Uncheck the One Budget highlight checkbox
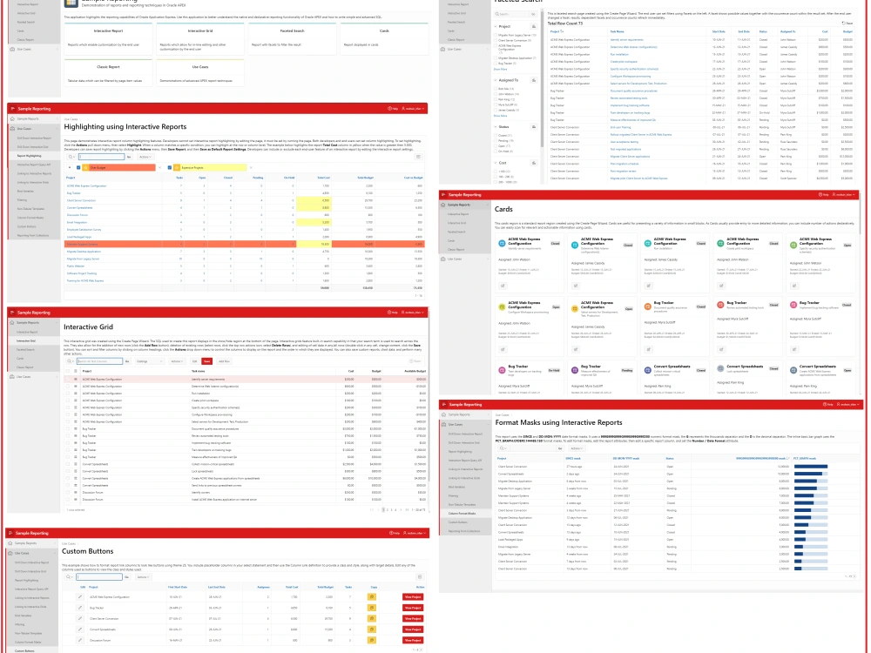This screenshot has height=653, width=871. tap(78, 168)
